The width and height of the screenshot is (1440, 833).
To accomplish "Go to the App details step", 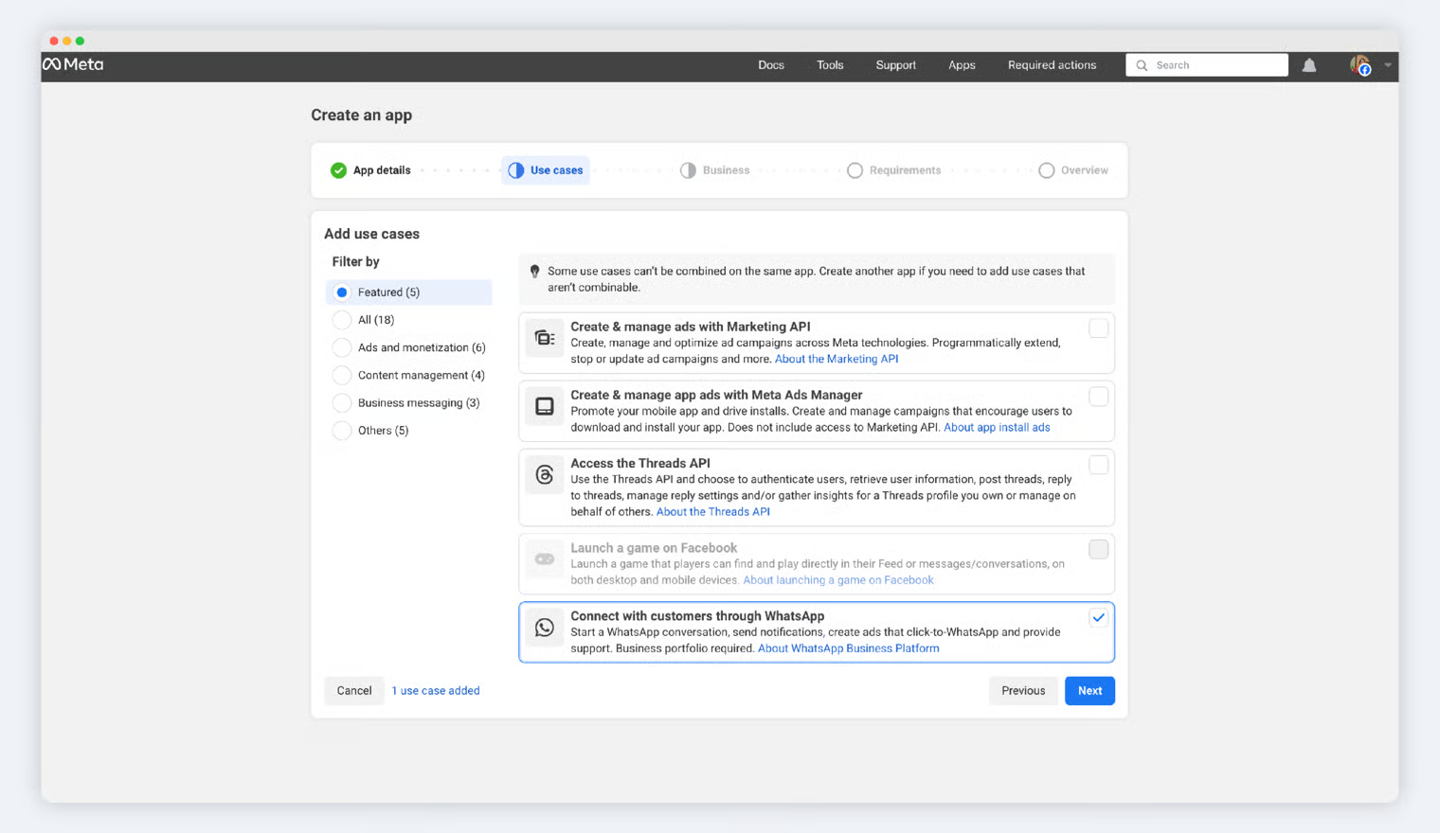I will pos(370,170).
